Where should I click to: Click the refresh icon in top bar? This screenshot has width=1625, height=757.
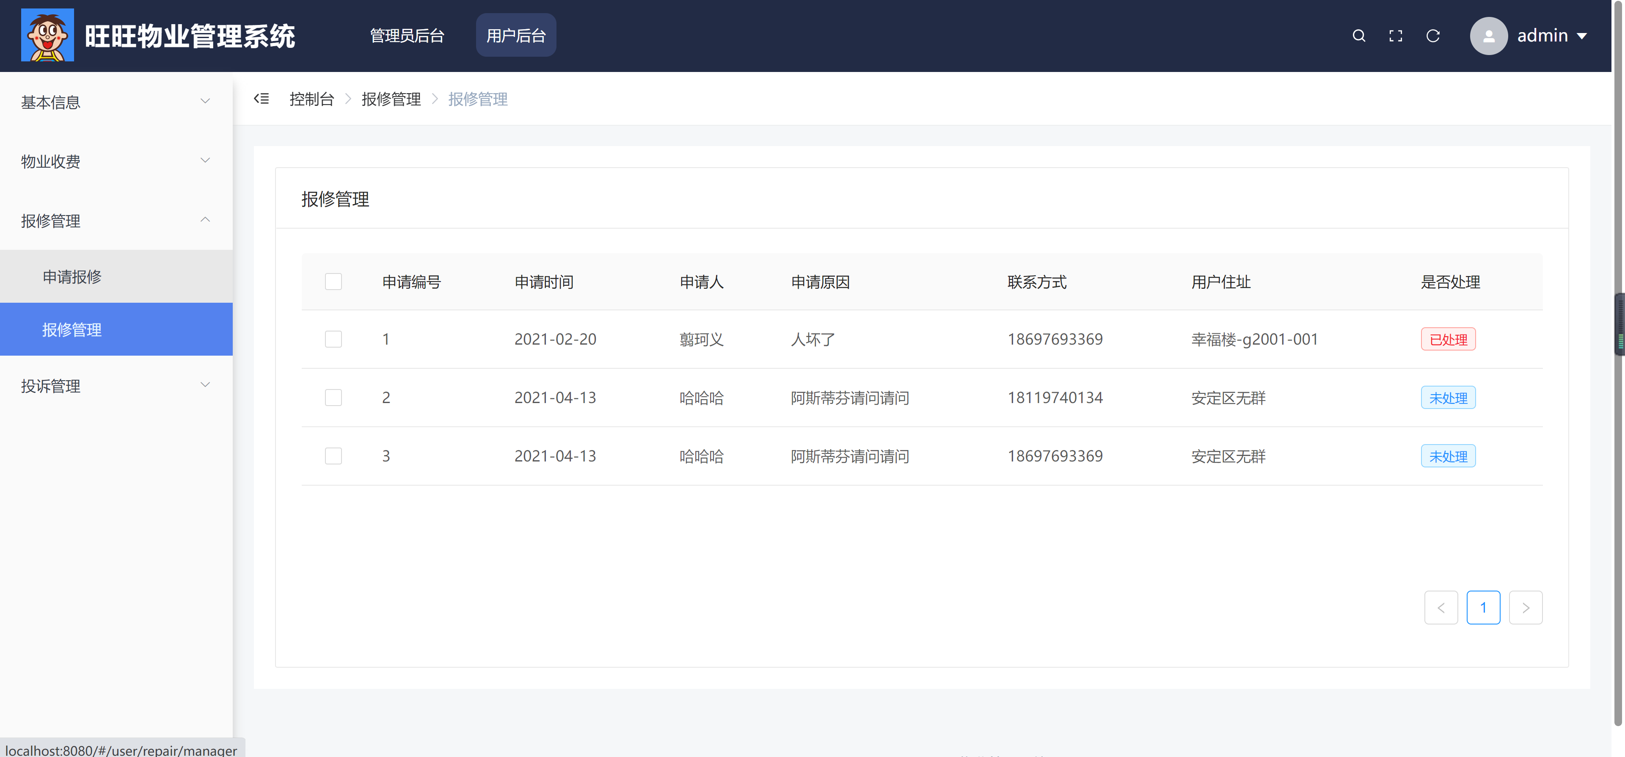point(1432,36)
